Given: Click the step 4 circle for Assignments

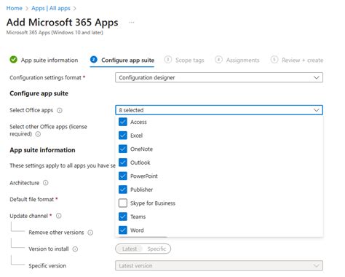Looking at the screenshot, I should [x=218, y=60].
